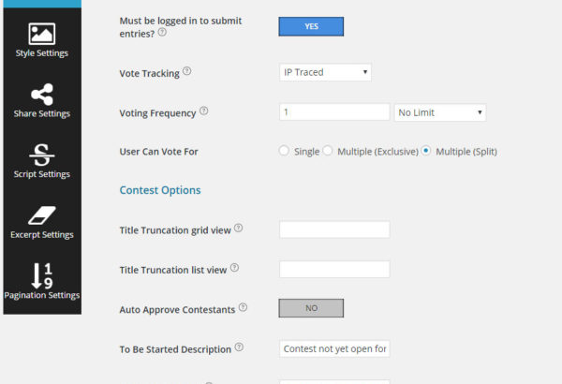The height and width of the screenshot is (384, 562).
Task: Click the Title Truncation list view field
Action: tap(334, 269)
